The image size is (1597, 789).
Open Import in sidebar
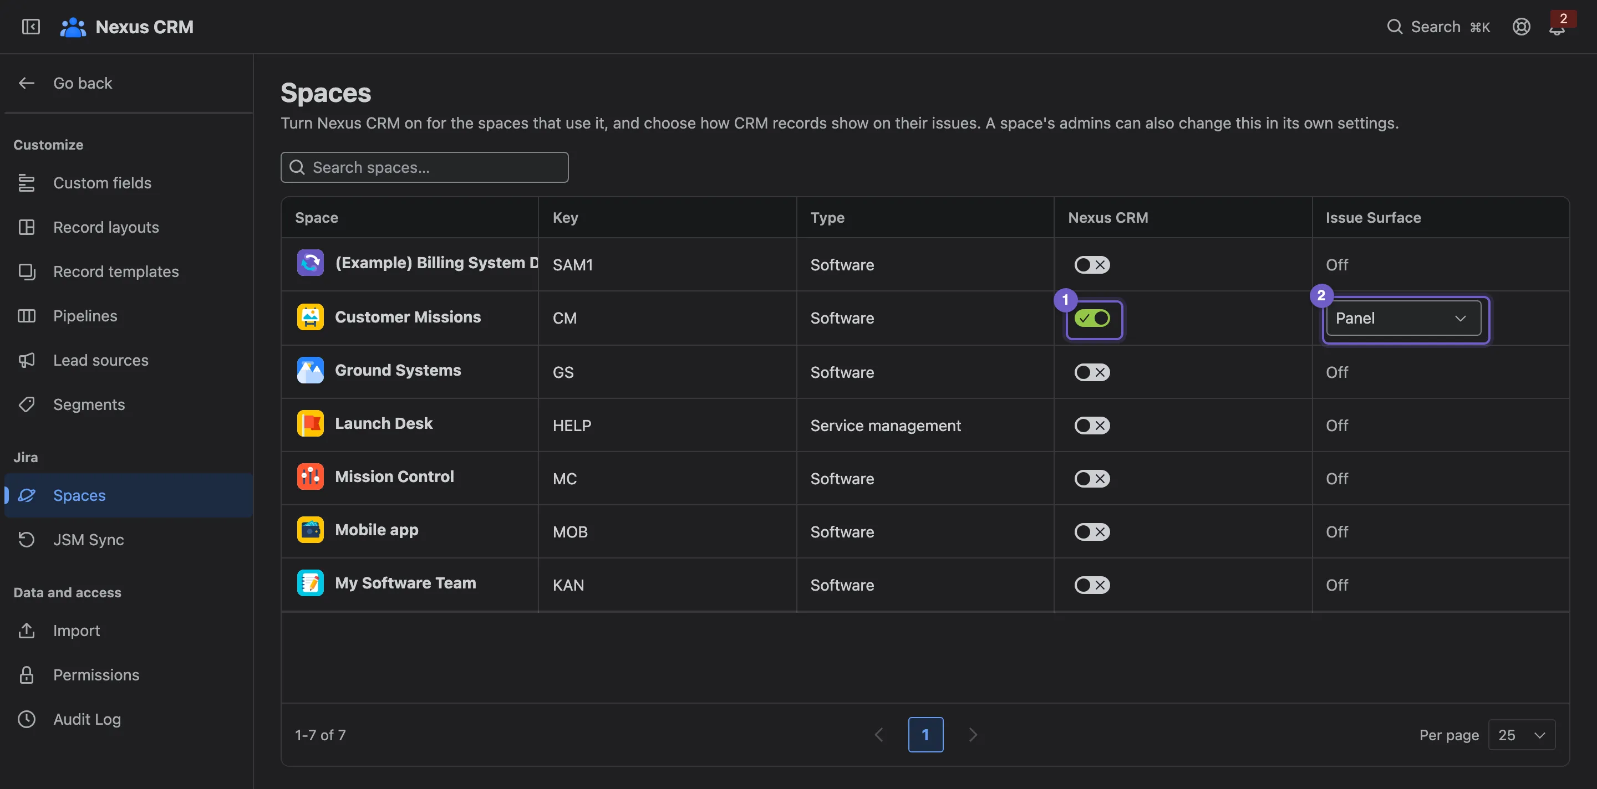(128, 631)
